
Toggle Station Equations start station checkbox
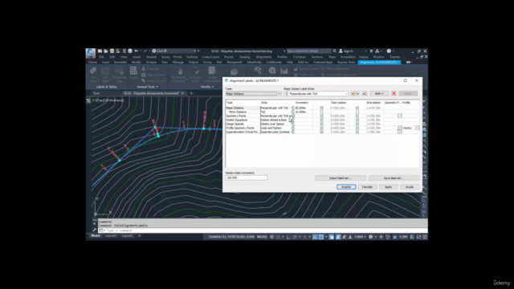(x=321, y=120)
